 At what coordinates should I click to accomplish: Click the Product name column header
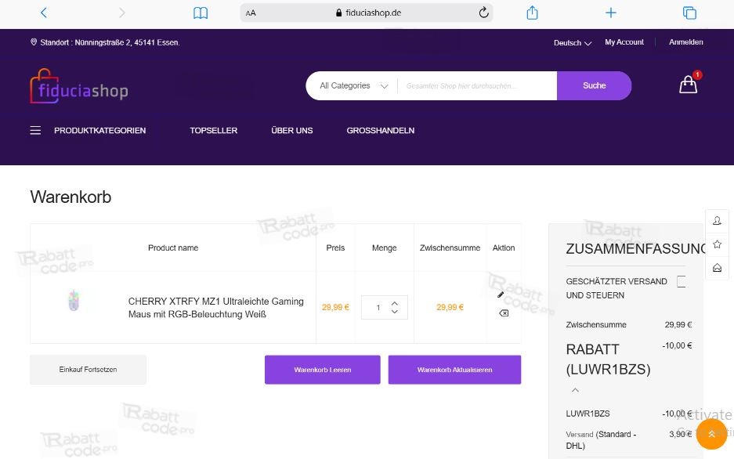tap(173, 248)
